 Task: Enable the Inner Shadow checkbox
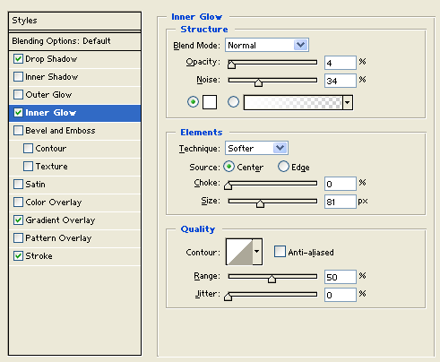pyautogui.click(x=18, y=77)
